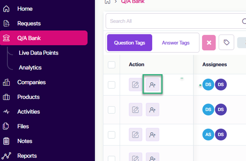Open the Activities section

tap(29, 112)
